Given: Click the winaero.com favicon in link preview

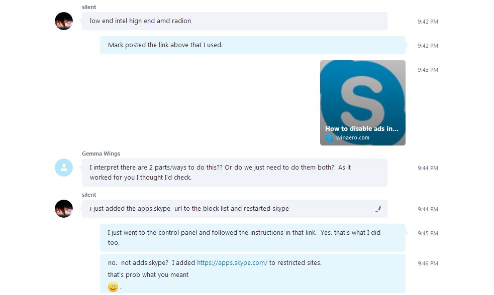Looking at the screenshot, I should 329,137.
